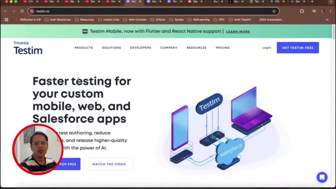Reload the page with the refresh icon
The height and width of the screenshot is (189, 336).
pyautogui.click(x=22, y=11)
